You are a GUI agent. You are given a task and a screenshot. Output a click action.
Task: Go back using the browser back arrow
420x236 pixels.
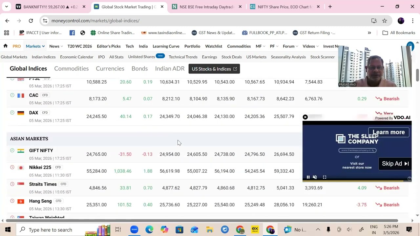click(7, 21)
